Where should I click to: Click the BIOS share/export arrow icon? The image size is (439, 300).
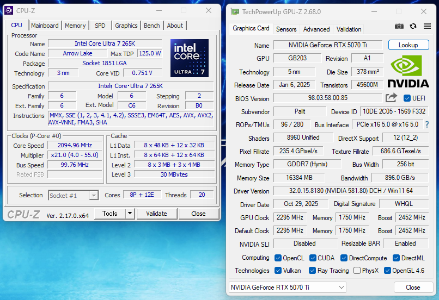[x=391, y=98]
